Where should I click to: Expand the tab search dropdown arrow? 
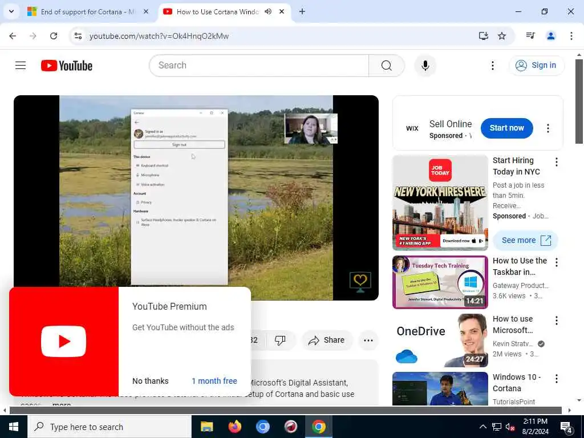click(x=11, y=11)
